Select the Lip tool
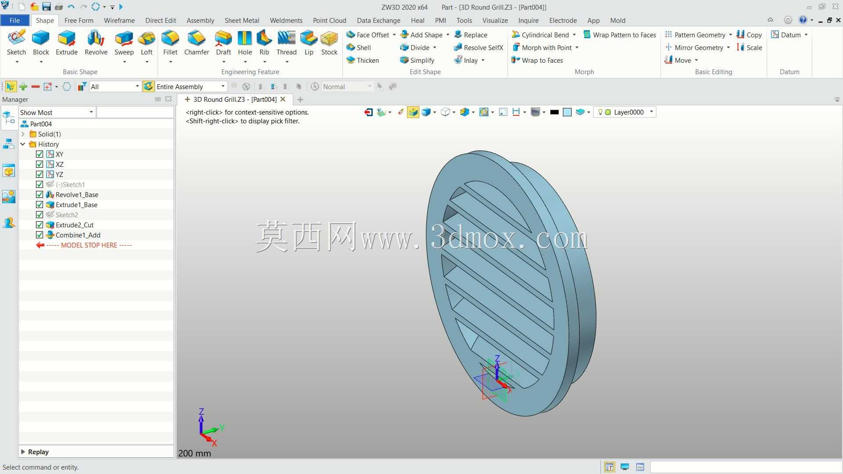 pyautogui.click(x=309, y=43)
